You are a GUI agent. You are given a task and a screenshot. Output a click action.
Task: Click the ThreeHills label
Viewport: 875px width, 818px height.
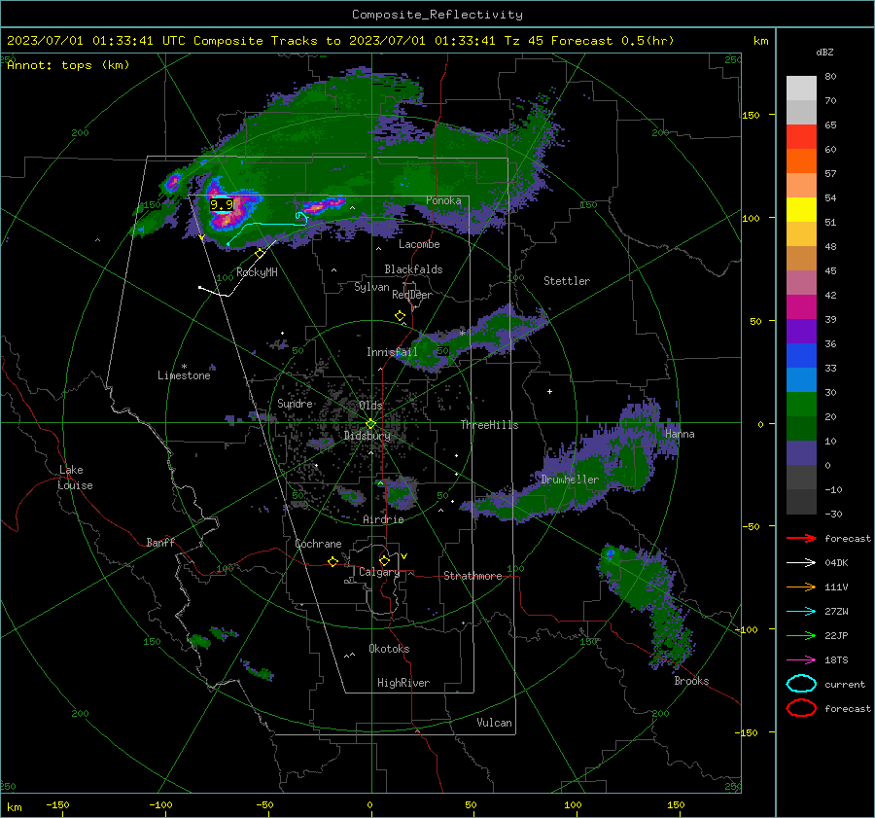[x=489, y=425]
